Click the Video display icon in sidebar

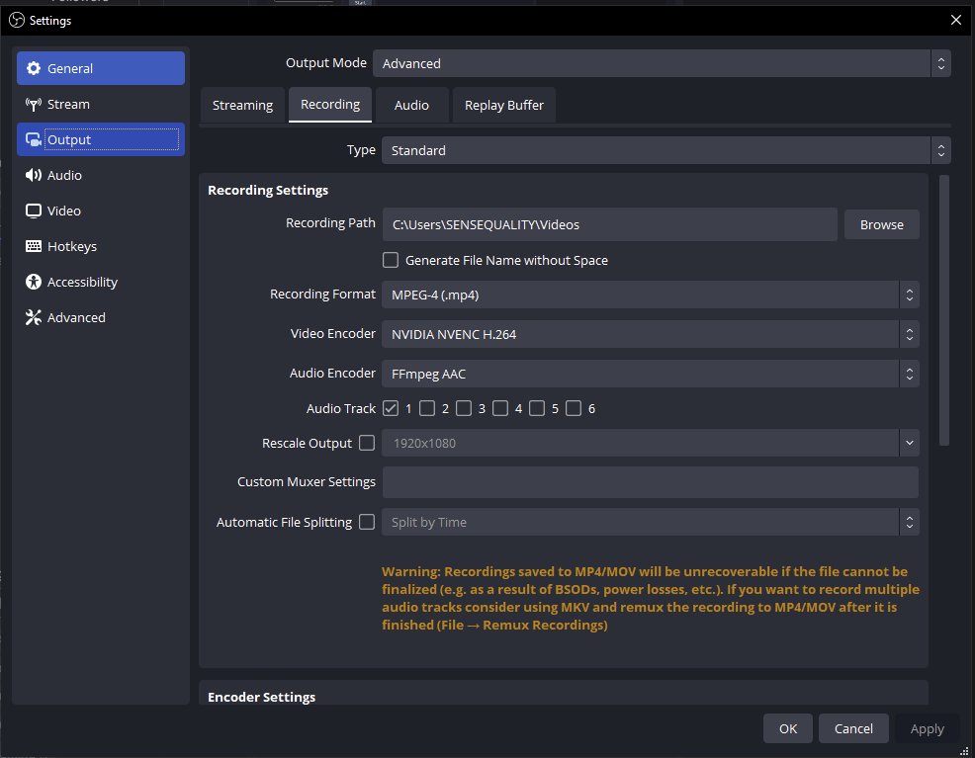pyautogui.click(x=34, y=211)
